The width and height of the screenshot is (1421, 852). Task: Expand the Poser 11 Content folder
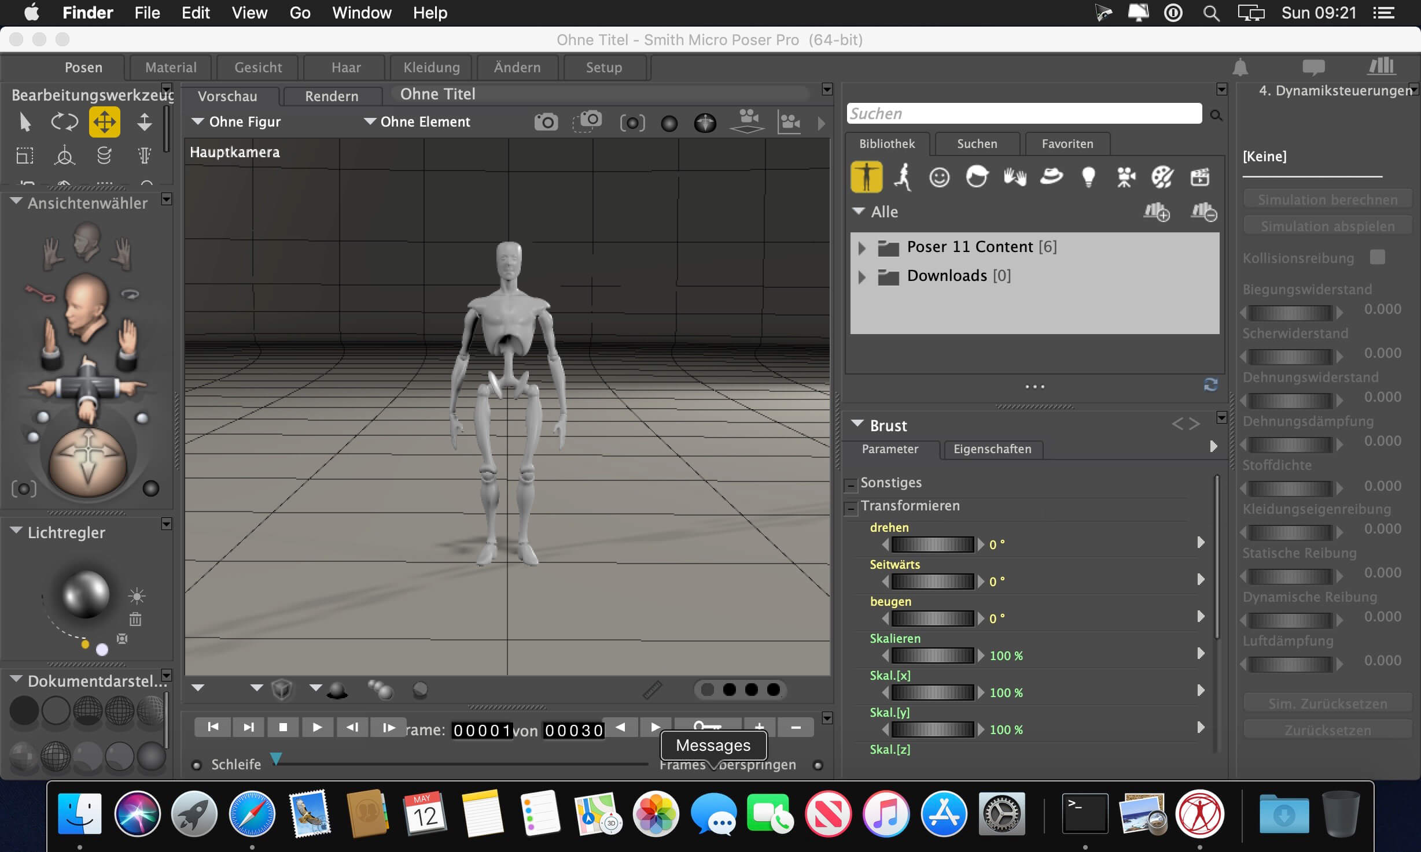(x=862, y=248)
